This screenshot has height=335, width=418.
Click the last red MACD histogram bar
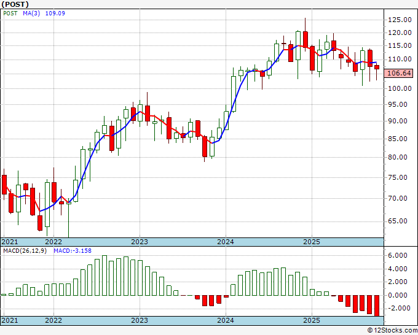click(x=377, y=306)
